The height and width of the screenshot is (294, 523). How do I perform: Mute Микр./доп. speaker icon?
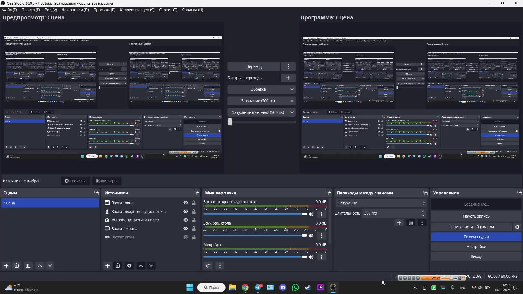coord(311,257)
